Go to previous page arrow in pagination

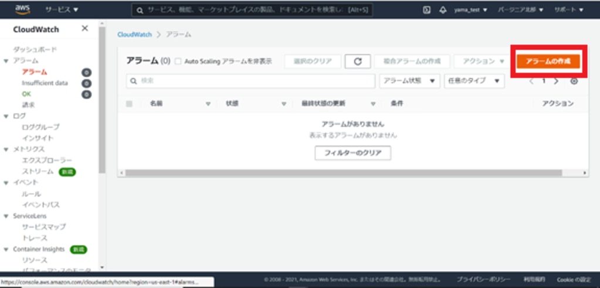[531, 81]
